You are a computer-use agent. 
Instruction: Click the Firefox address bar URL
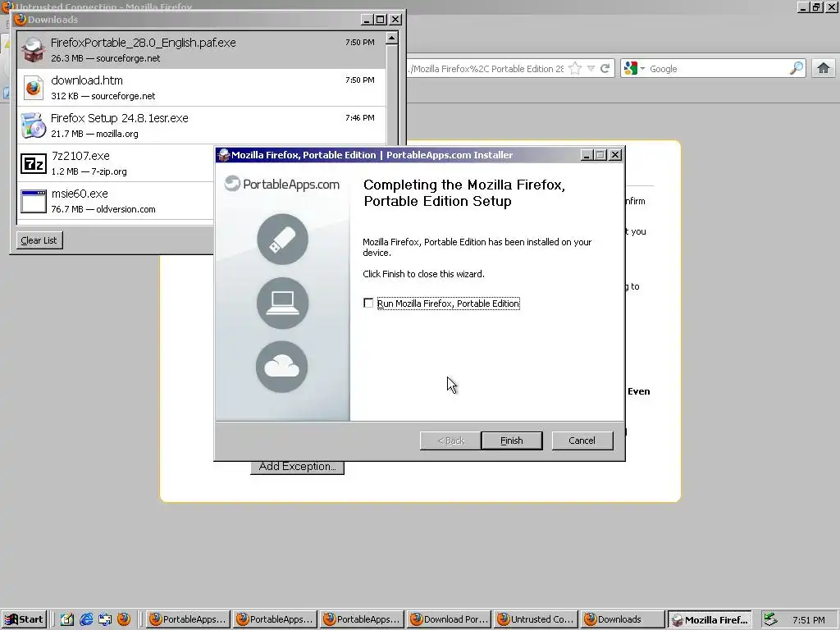click(x=485, y=69)
